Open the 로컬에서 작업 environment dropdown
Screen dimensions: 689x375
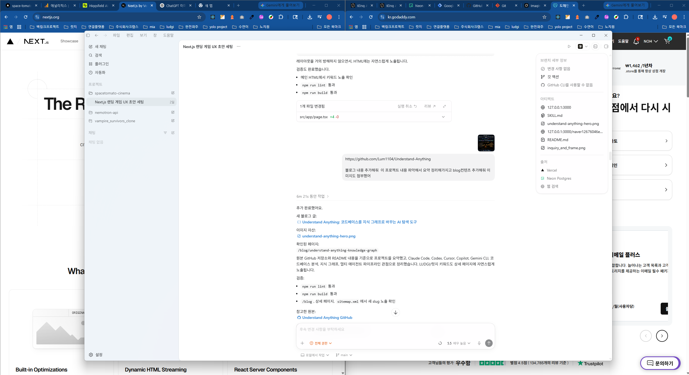click(315, 355)
